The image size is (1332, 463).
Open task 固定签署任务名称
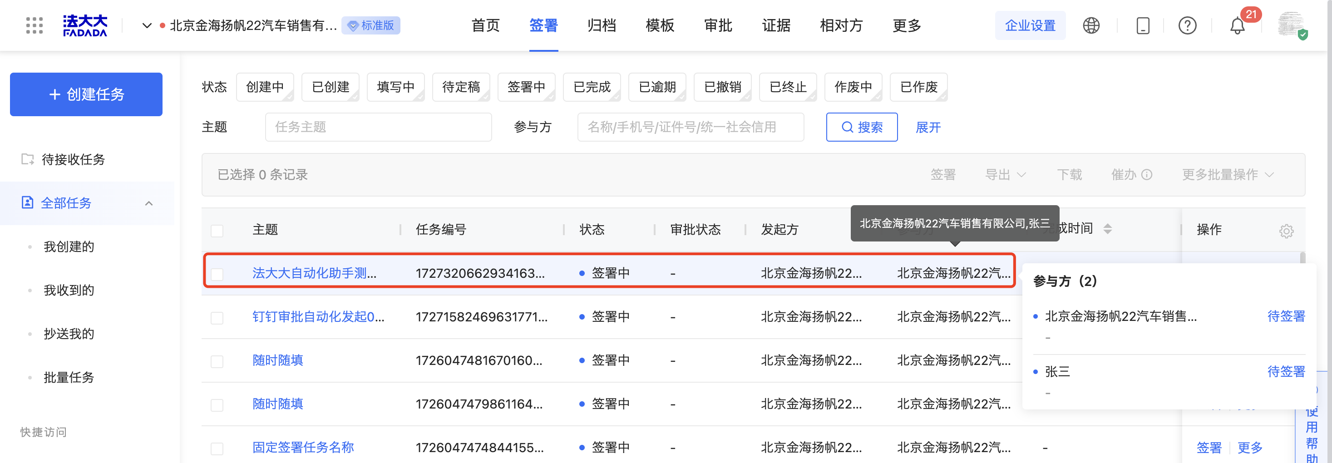pyautogui.click(x=303, y=447)
